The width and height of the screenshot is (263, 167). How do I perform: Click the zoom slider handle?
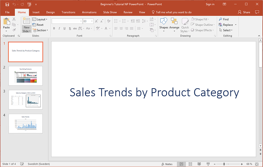[x=224, y=164]
